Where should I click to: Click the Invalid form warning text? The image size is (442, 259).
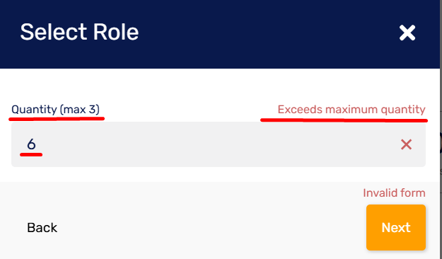point(394,193)
